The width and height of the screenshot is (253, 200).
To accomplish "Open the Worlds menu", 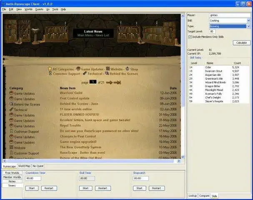I will [28, 9].
